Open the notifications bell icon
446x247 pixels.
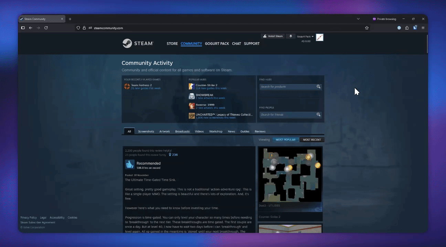[291, 36]
